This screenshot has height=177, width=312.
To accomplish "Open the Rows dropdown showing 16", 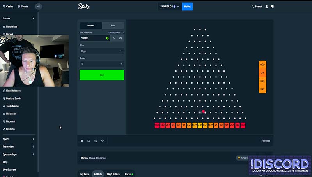I will pyautogui.click(x=102, y=64).
